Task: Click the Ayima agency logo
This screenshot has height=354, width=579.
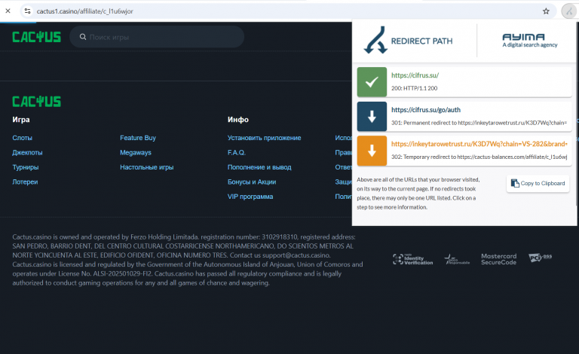Action: pyautogui.click(x=529, y=40)
